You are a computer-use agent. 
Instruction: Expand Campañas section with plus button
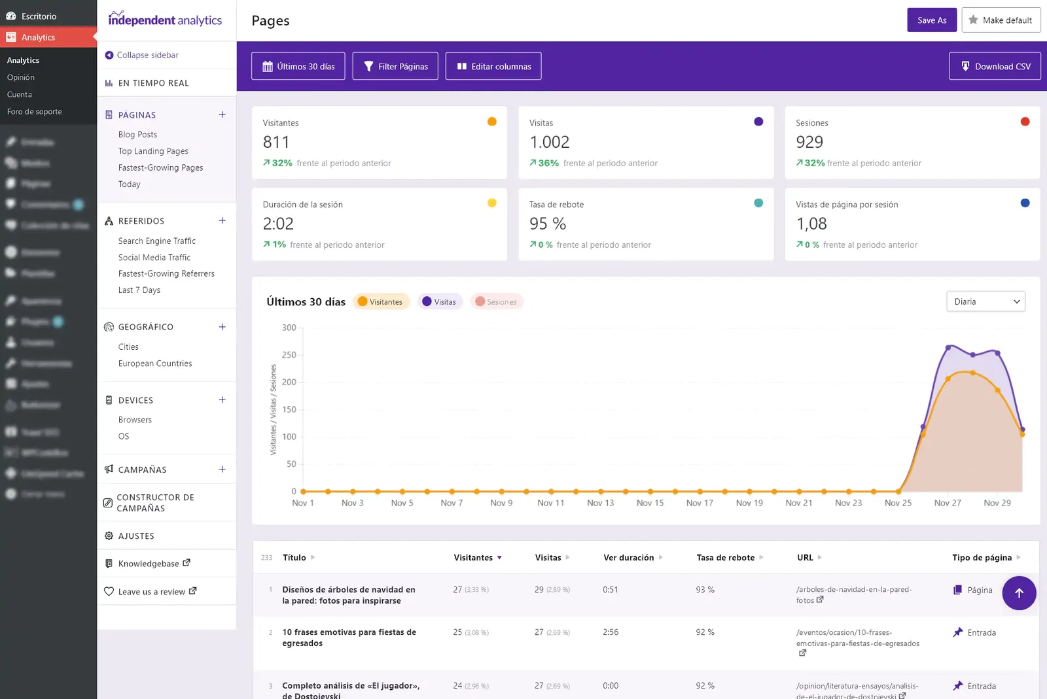(222, 469)
